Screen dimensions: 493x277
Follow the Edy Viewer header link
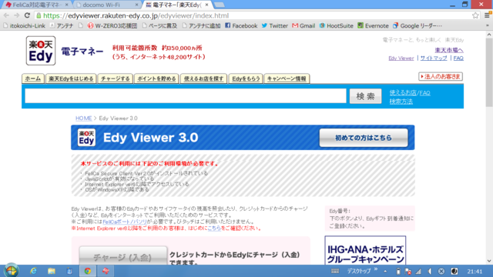pos(401,58)
